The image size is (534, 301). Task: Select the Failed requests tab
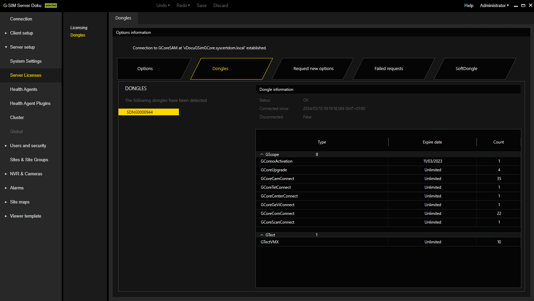pyautogui.click(x=389, y=69)
